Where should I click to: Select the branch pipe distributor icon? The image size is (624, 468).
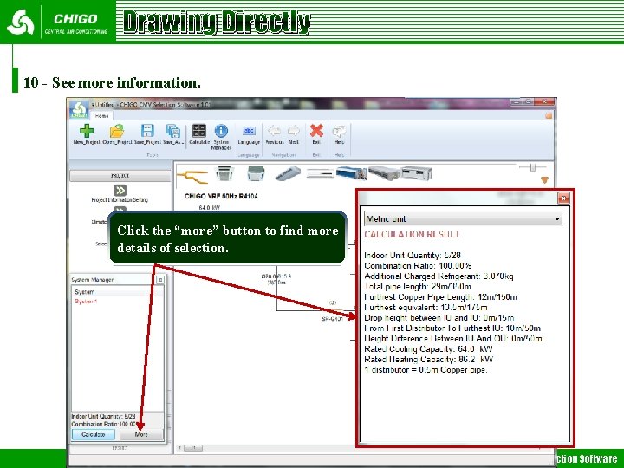tap(192, 175)
